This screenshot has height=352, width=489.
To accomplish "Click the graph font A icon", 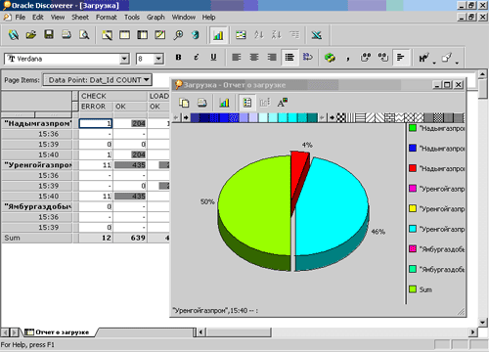I will [x=283, y=103].
